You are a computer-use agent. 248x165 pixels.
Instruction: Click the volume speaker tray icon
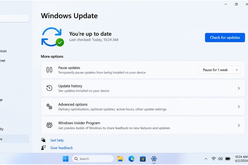(220, 159)
